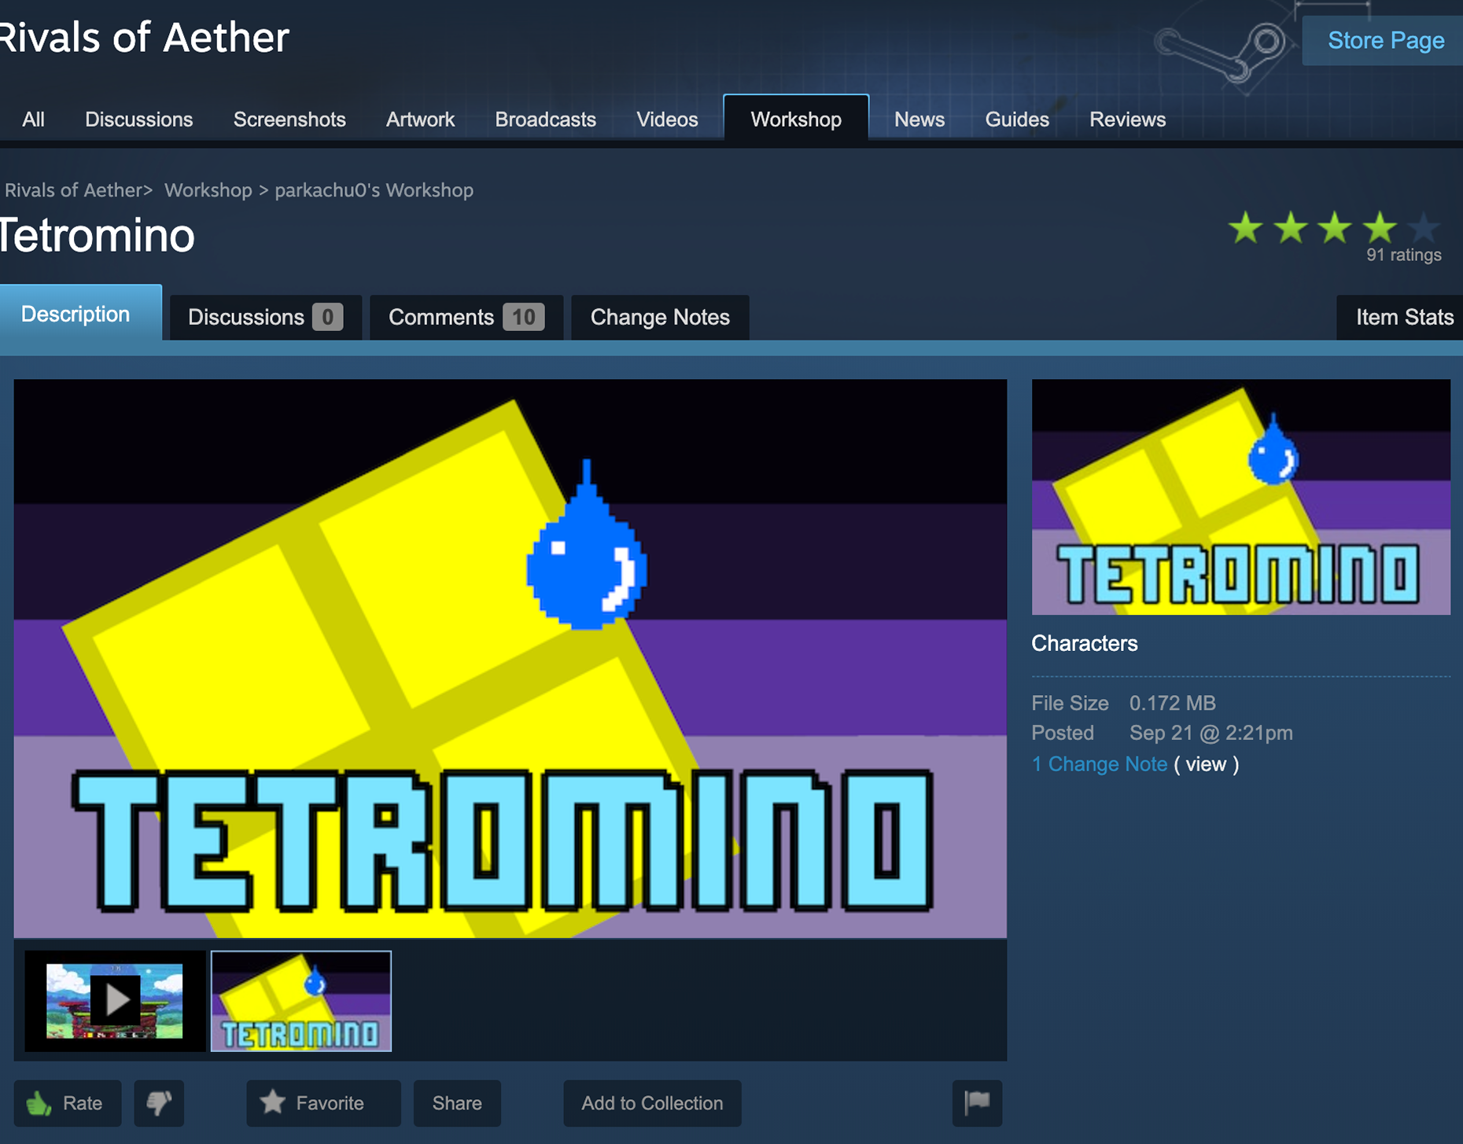Click the thumbs down icon button
This screenshot has width=1463, height=1144.
click(159, 1103)
